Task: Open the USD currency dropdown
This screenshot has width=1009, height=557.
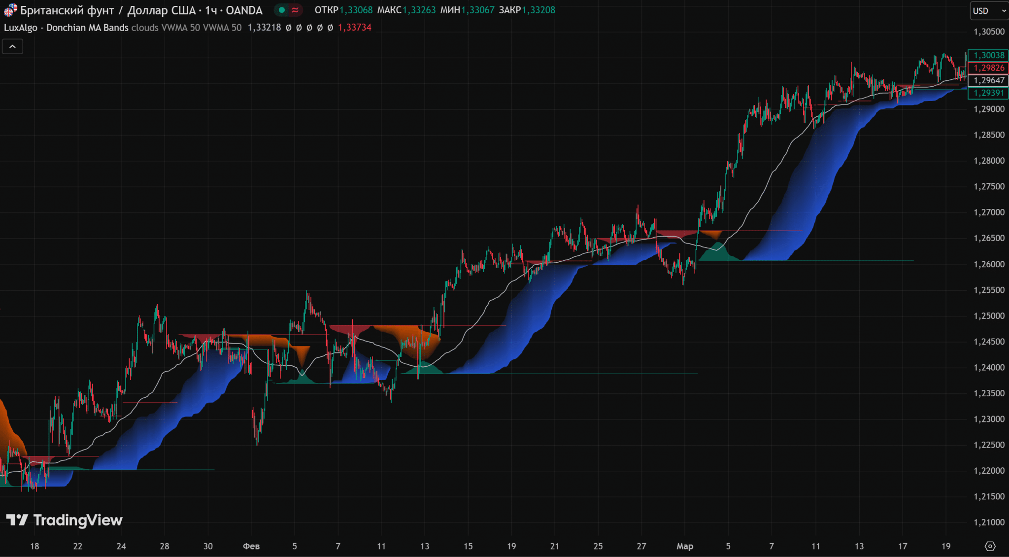Action: (x=988, y=11)
